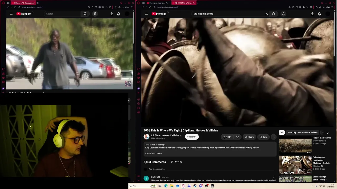Start voice search in the left YouTube window
The width and height of the screenshot is (337, 189).
pyautogui.click(x=95, y=14)
